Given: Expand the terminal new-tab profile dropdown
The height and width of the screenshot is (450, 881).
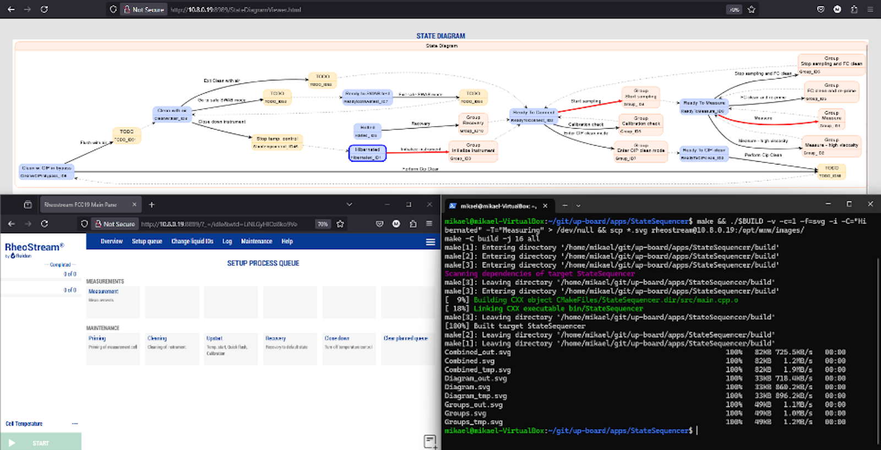Looking at the screenshot, I should coord(578,206).
